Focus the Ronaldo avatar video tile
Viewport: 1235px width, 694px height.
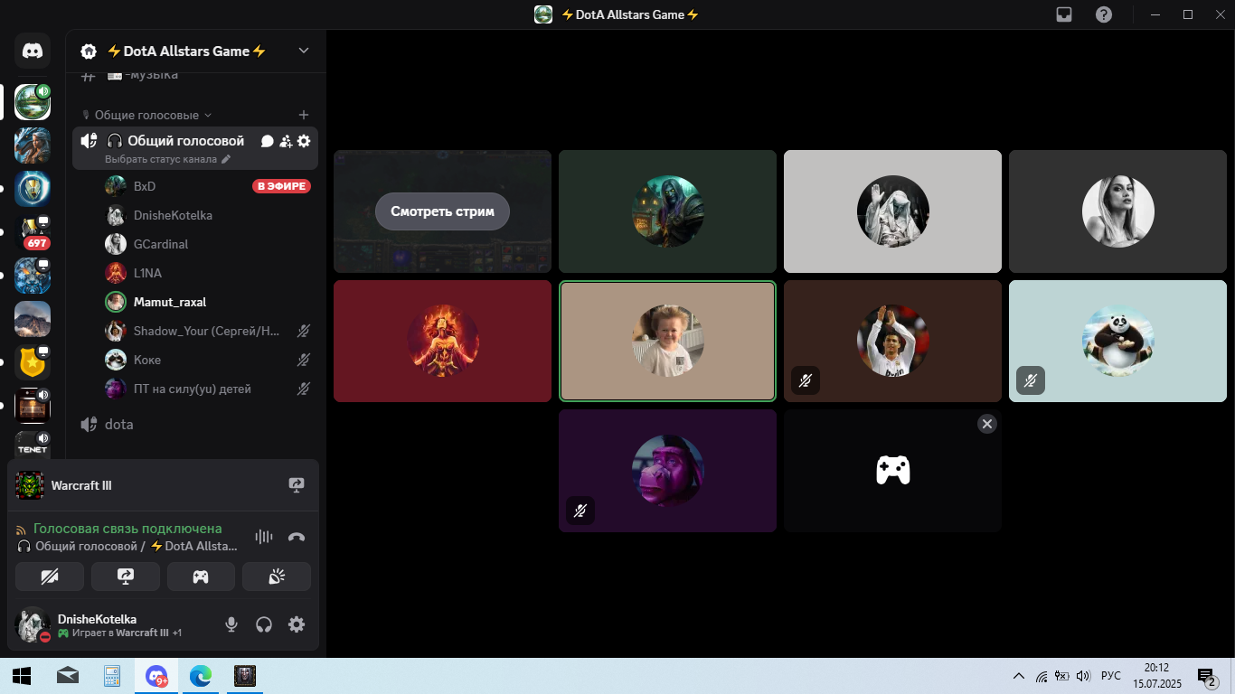(x=892, y=341)
